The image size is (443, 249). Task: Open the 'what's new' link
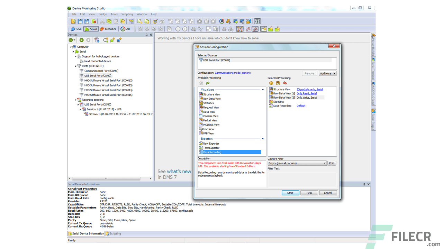(179, 172)
